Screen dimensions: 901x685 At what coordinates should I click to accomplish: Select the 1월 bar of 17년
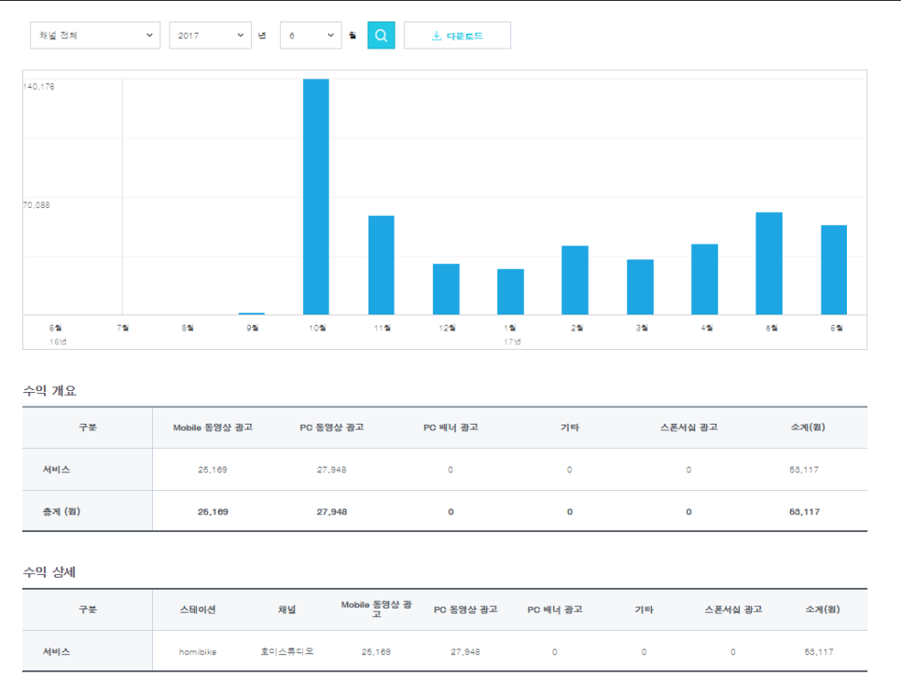click(x=510, y=292)
